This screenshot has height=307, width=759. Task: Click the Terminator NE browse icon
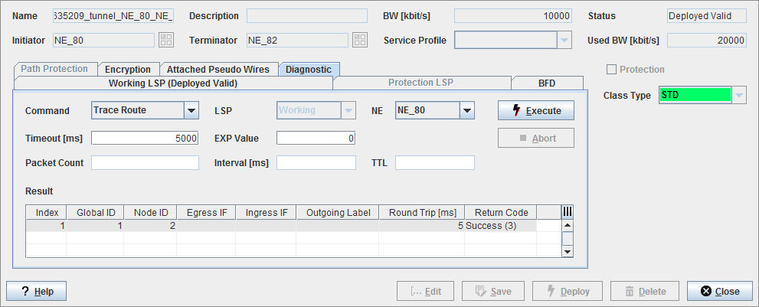360,40
